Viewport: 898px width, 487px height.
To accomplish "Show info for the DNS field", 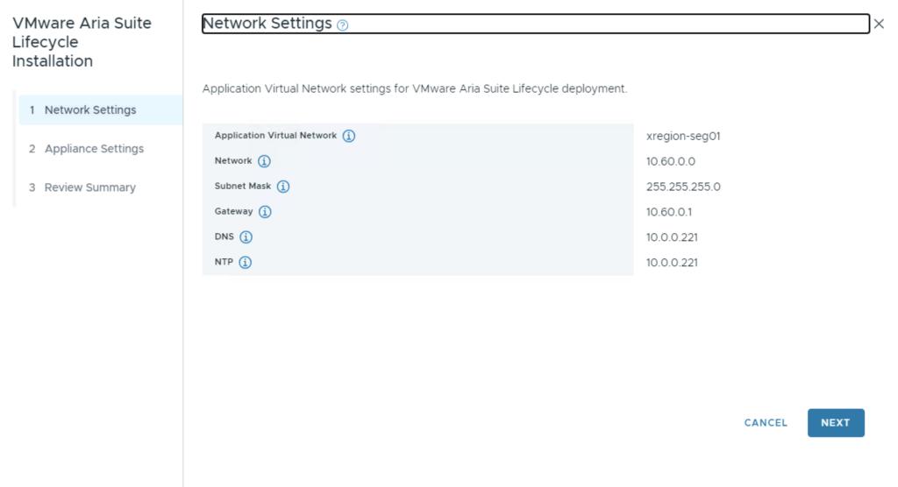I will (246, 237).
